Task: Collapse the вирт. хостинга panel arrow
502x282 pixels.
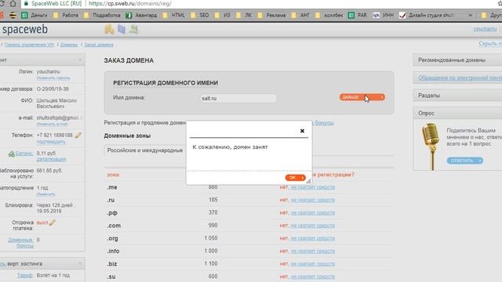Action: pos(80,264)
